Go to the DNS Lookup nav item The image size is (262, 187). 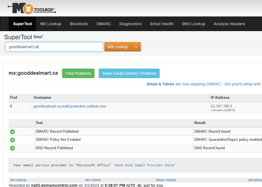tap(193, 24)
